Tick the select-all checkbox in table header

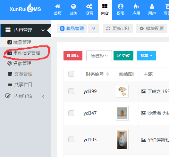pyautogui.click(x=71, y=74)
